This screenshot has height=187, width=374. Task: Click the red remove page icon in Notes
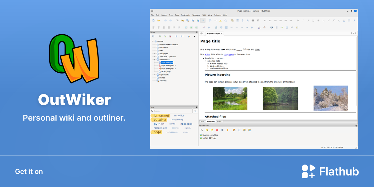(170, 36)
